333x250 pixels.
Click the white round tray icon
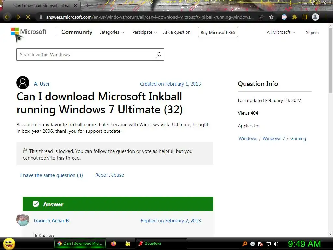tap(252, 243)
